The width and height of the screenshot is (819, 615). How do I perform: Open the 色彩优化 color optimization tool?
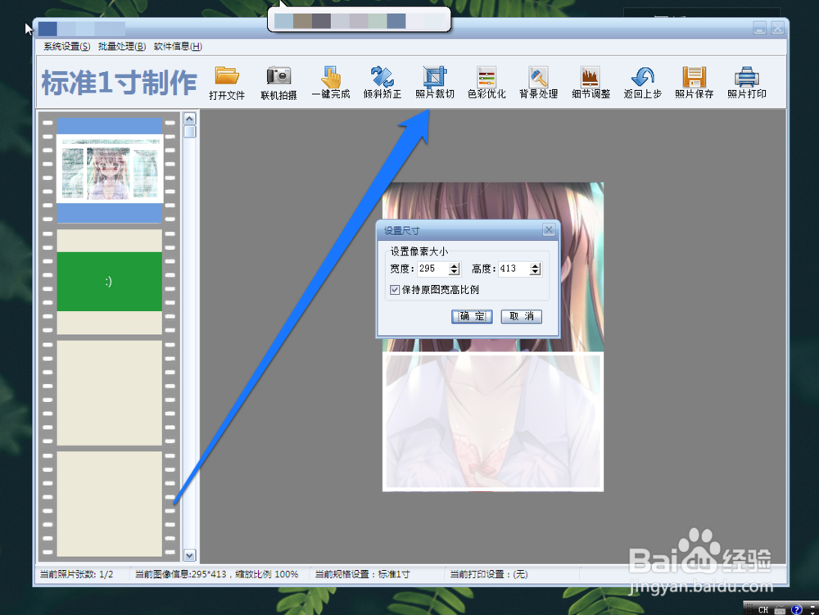[x=486, y=83]
